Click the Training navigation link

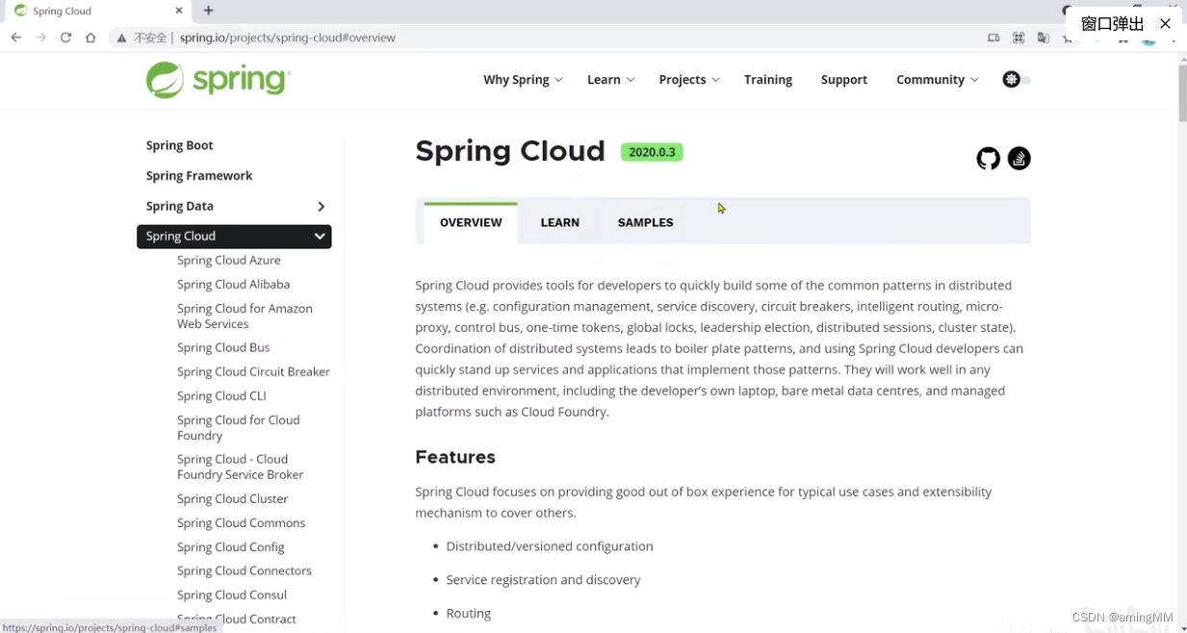(767, 80)
